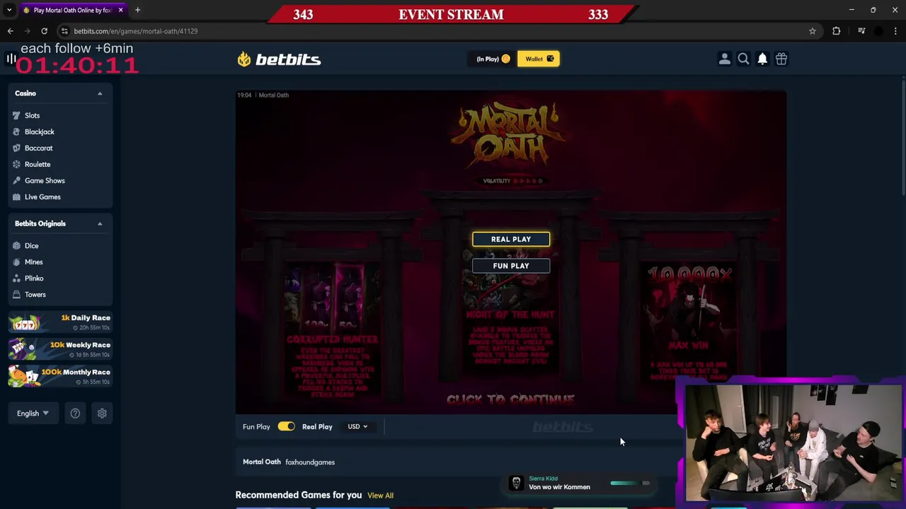Viewport: 906px width, 509px height.
Task: Collapse sidebar with hamburger icon
Action: [x=11, y=59]
